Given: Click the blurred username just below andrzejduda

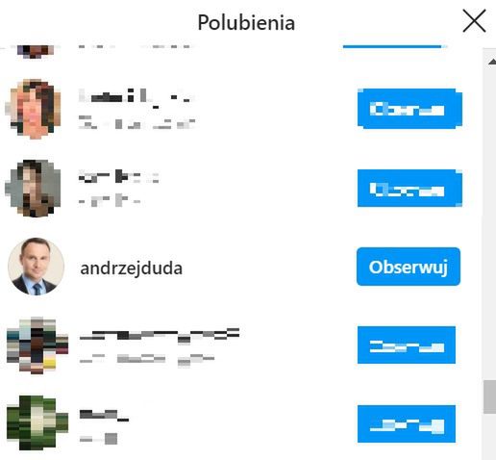Looking at the screenshot, I should [160, 335].
